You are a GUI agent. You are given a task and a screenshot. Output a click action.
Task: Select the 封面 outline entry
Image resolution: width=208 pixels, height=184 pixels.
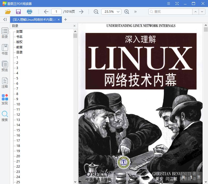point(19,31)
